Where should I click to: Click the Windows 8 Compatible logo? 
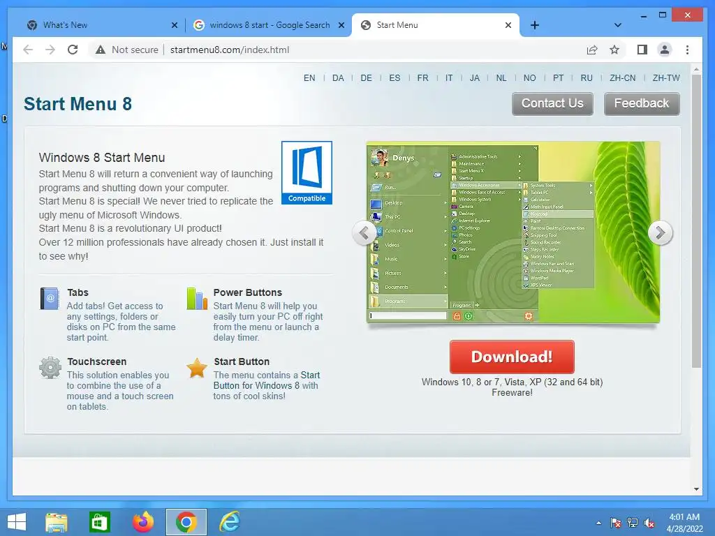(307, 172)
